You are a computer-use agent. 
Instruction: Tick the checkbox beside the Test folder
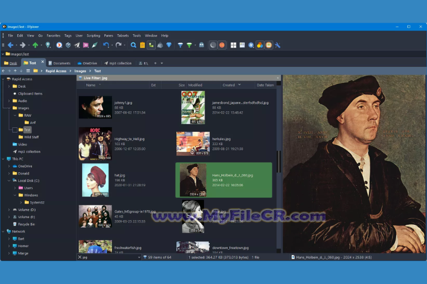(x=15, y=130)
